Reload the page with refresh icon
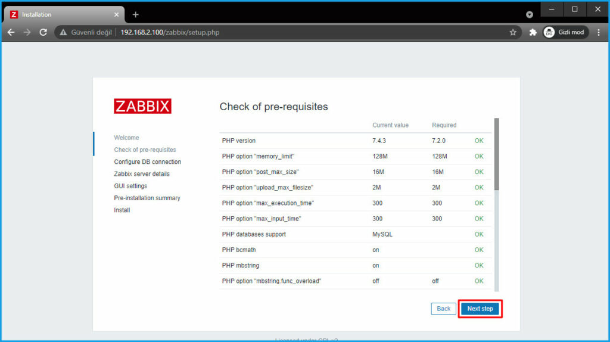 43,32
